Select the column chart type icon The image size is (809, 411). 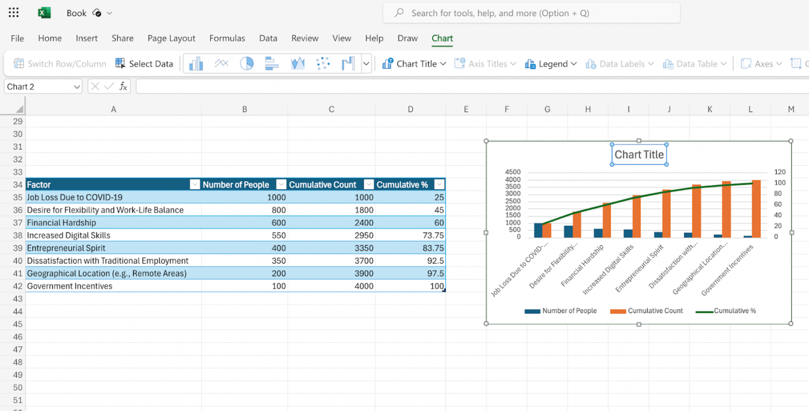point(196,63)
